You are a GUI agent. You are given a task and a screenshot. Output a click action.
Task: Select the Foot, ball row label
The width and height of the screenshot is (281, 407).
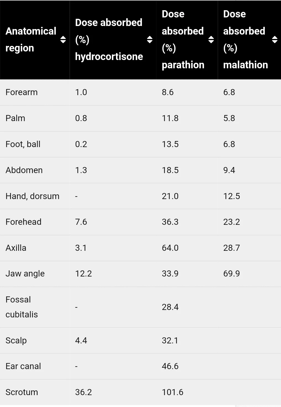pyautogui.click(x=23, y=144)
